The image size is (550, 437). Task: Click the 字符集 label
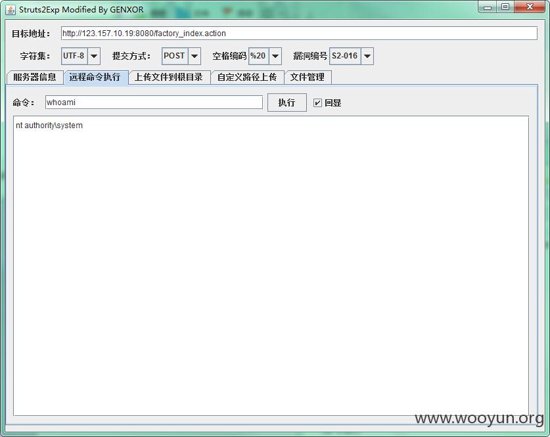pos(35,56)
